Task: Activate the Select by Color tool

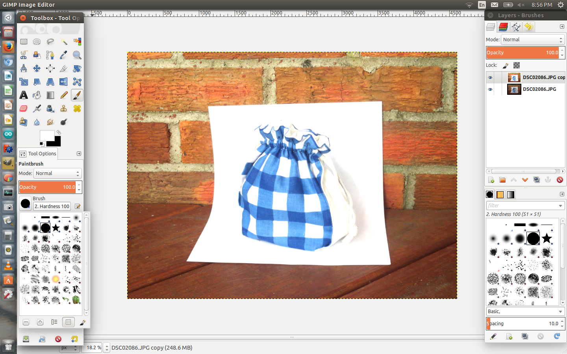Action: pyautogui.click(x=77, y=42)
